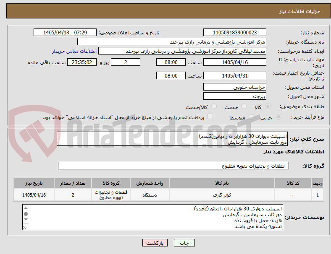Image resolution: width=331 pixels, height=254 pixels.
Task: Choose the متوسط purchase process option
Action: (x=251, y=117)
